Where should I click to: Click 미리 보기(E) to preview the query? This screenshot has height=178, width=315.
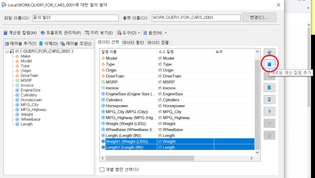[x=99, y=33]
